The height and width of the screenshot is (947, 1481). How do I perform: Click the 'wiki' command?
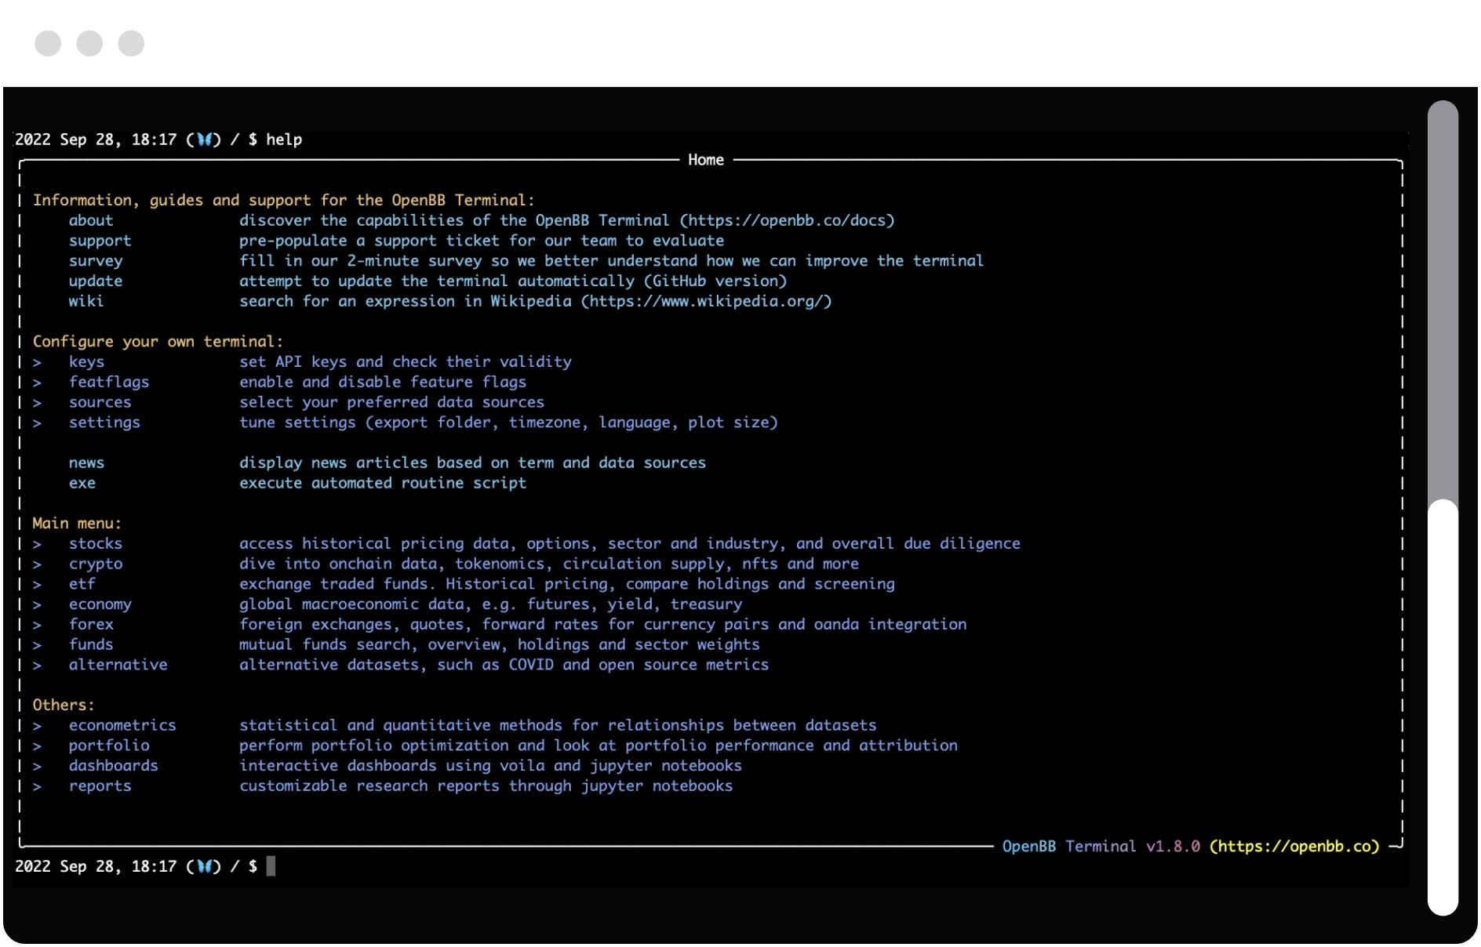coord(86,301)
